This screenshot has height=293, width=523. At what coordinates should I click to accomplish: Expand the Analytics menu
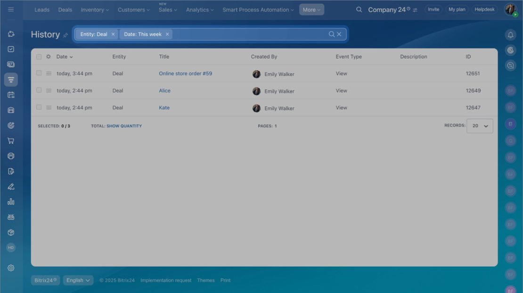[x=200, y=10]
